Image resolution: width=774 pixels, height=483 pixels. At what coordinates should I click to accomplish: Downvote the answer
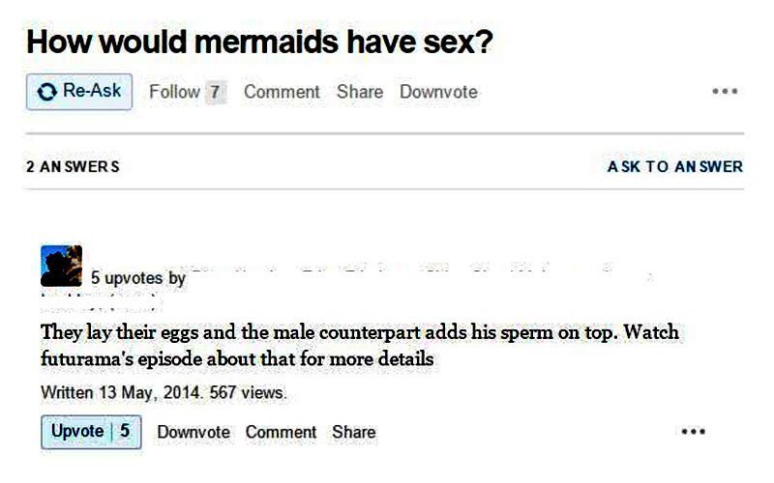193,432
